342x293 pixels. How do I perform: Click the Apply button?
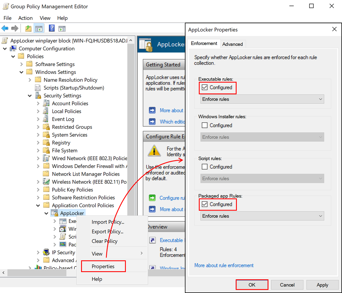[322, 285]
